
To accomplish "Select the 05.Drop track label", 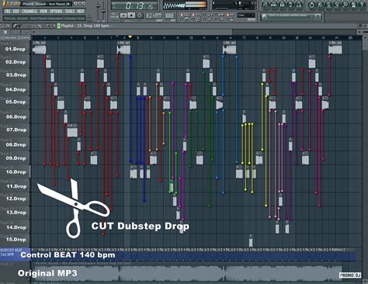I will [x=16, y=102].
